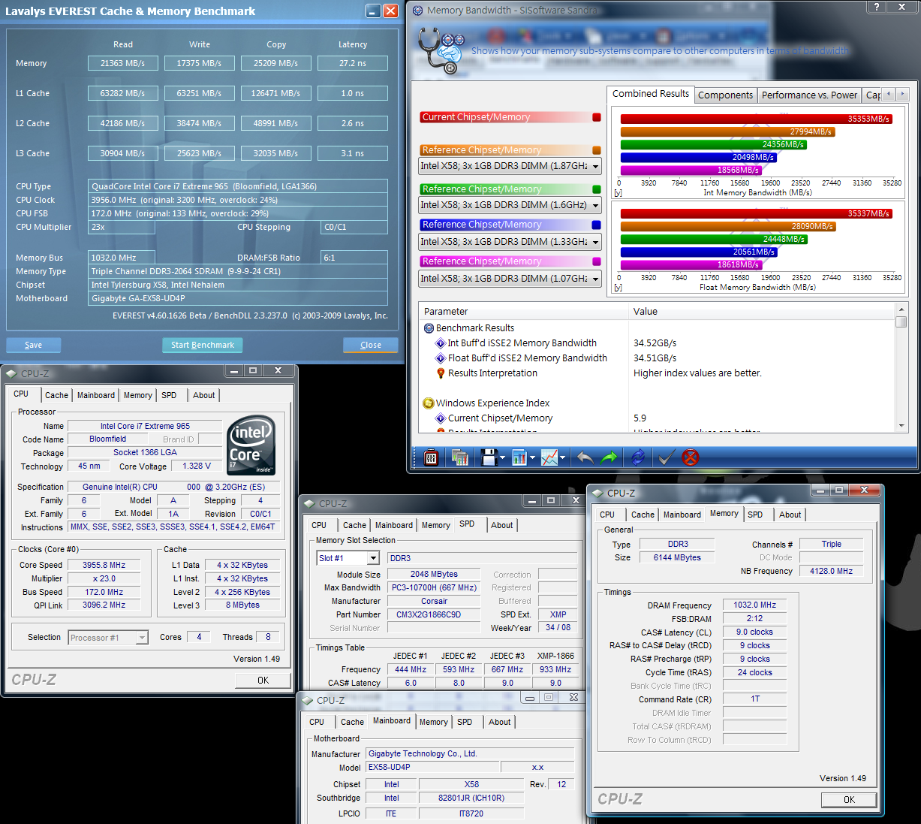Click the floppy disk save icon
The width and height of the screenshot is (921, 824).
[489, 457]
